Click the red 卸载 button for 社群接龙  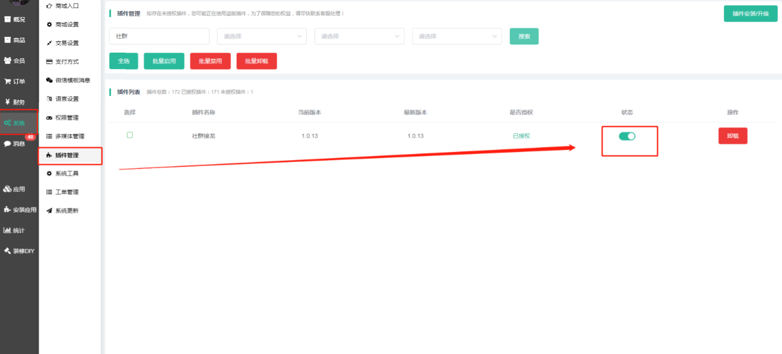[732, 136]
